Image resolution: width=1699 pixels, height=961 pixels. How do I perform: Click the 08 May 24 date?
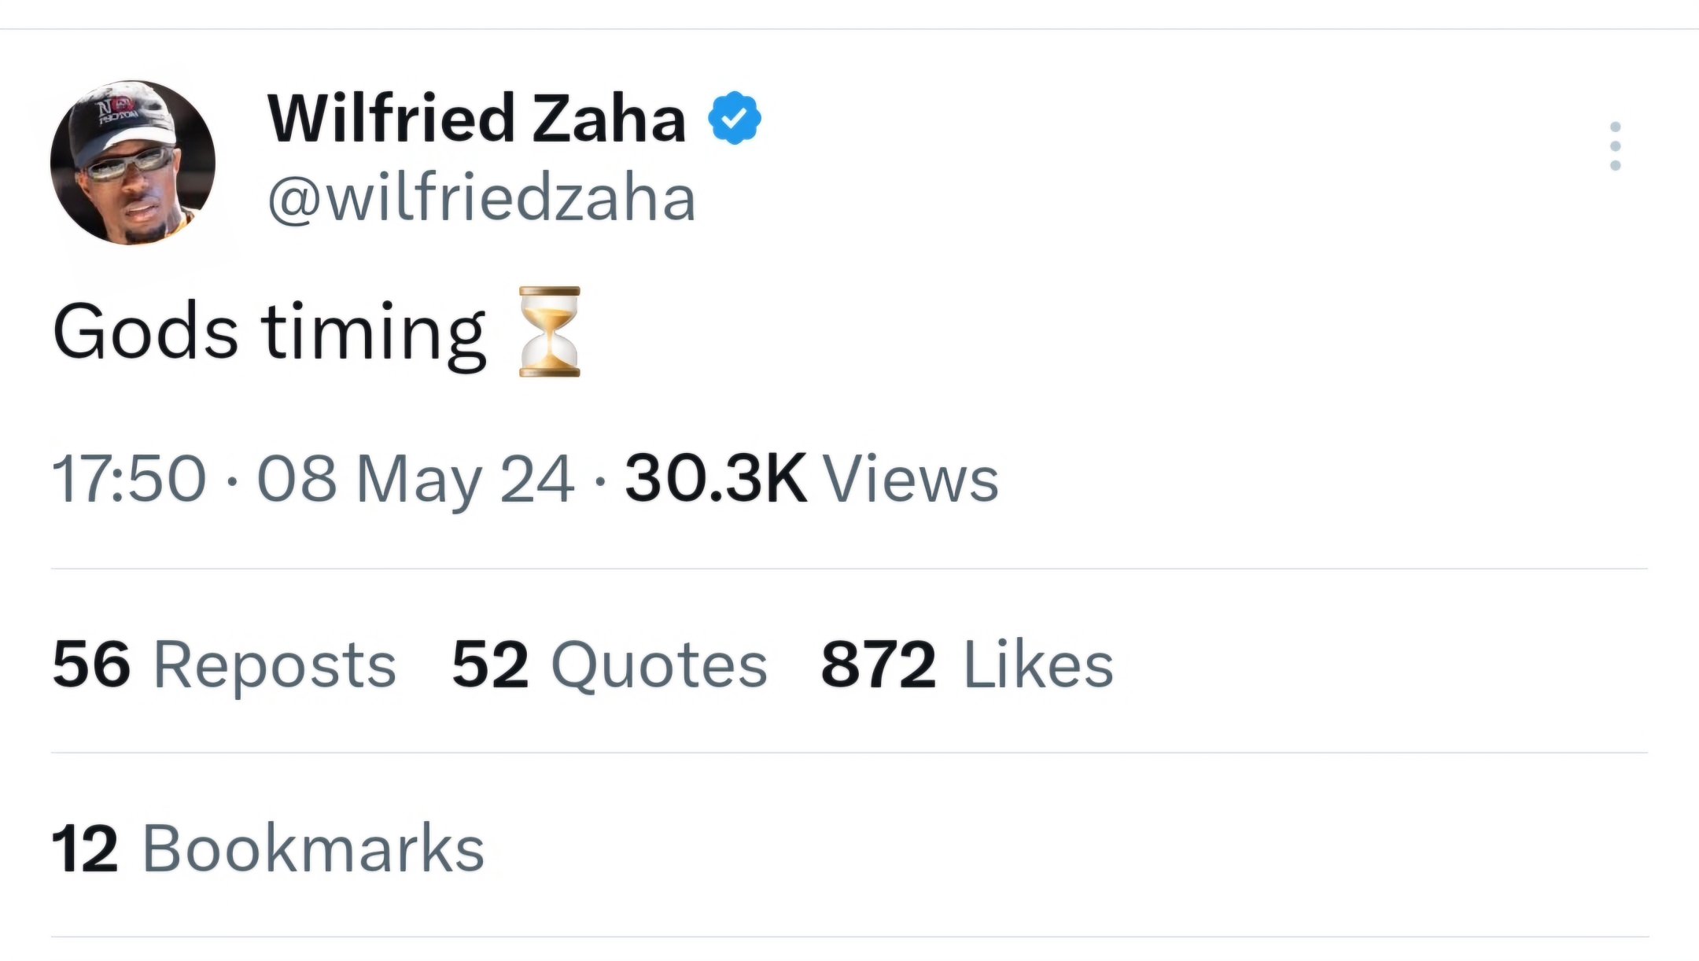click(x=415, y=478)
